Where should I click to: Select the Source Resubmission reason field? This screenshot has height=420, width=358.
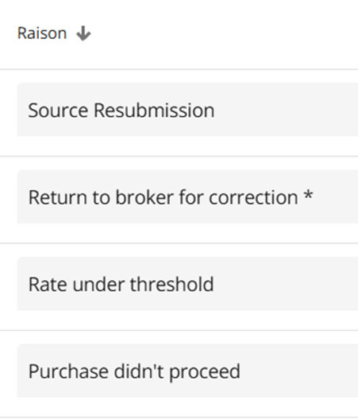(x=187, y=110)
